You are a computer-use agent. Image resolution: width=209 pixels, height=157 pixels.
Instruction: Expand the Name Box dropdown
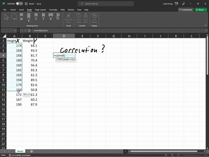15,31
